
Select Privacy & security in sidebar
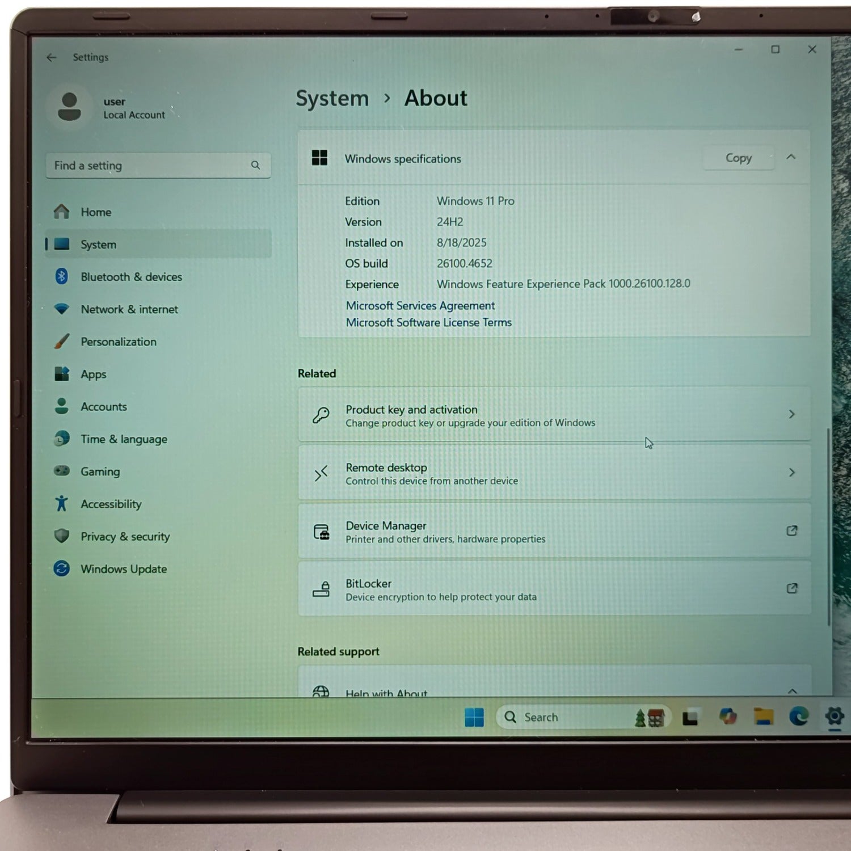125,537
